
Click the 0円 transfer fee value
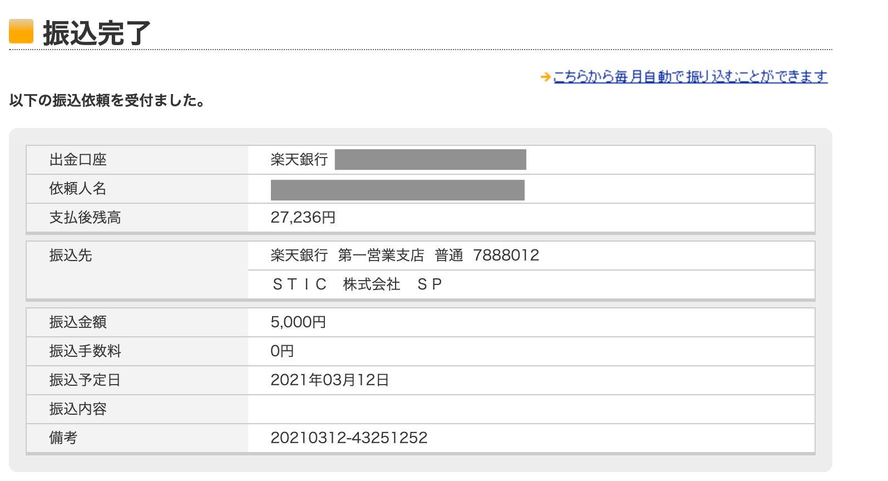click(282, 351)
